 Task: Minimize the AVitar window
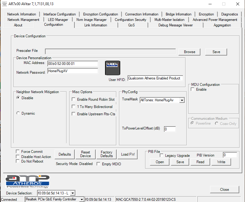click(210, 4)
